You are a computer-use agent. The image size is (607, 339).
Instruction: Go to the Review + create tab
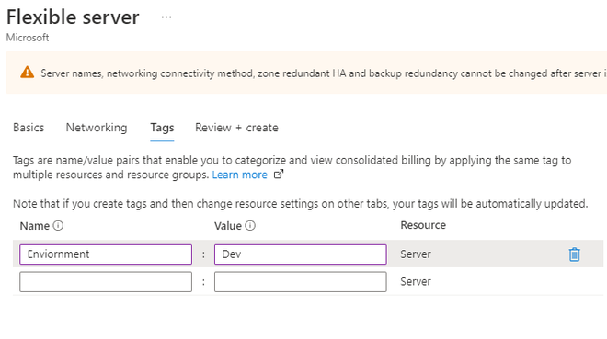pyautogui.click(x=236, y=128)
